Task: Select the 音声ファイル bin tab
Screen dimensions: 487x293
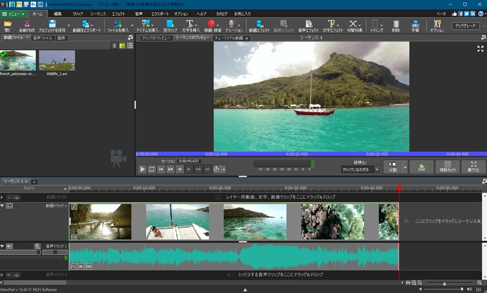Action: (42, 38)
